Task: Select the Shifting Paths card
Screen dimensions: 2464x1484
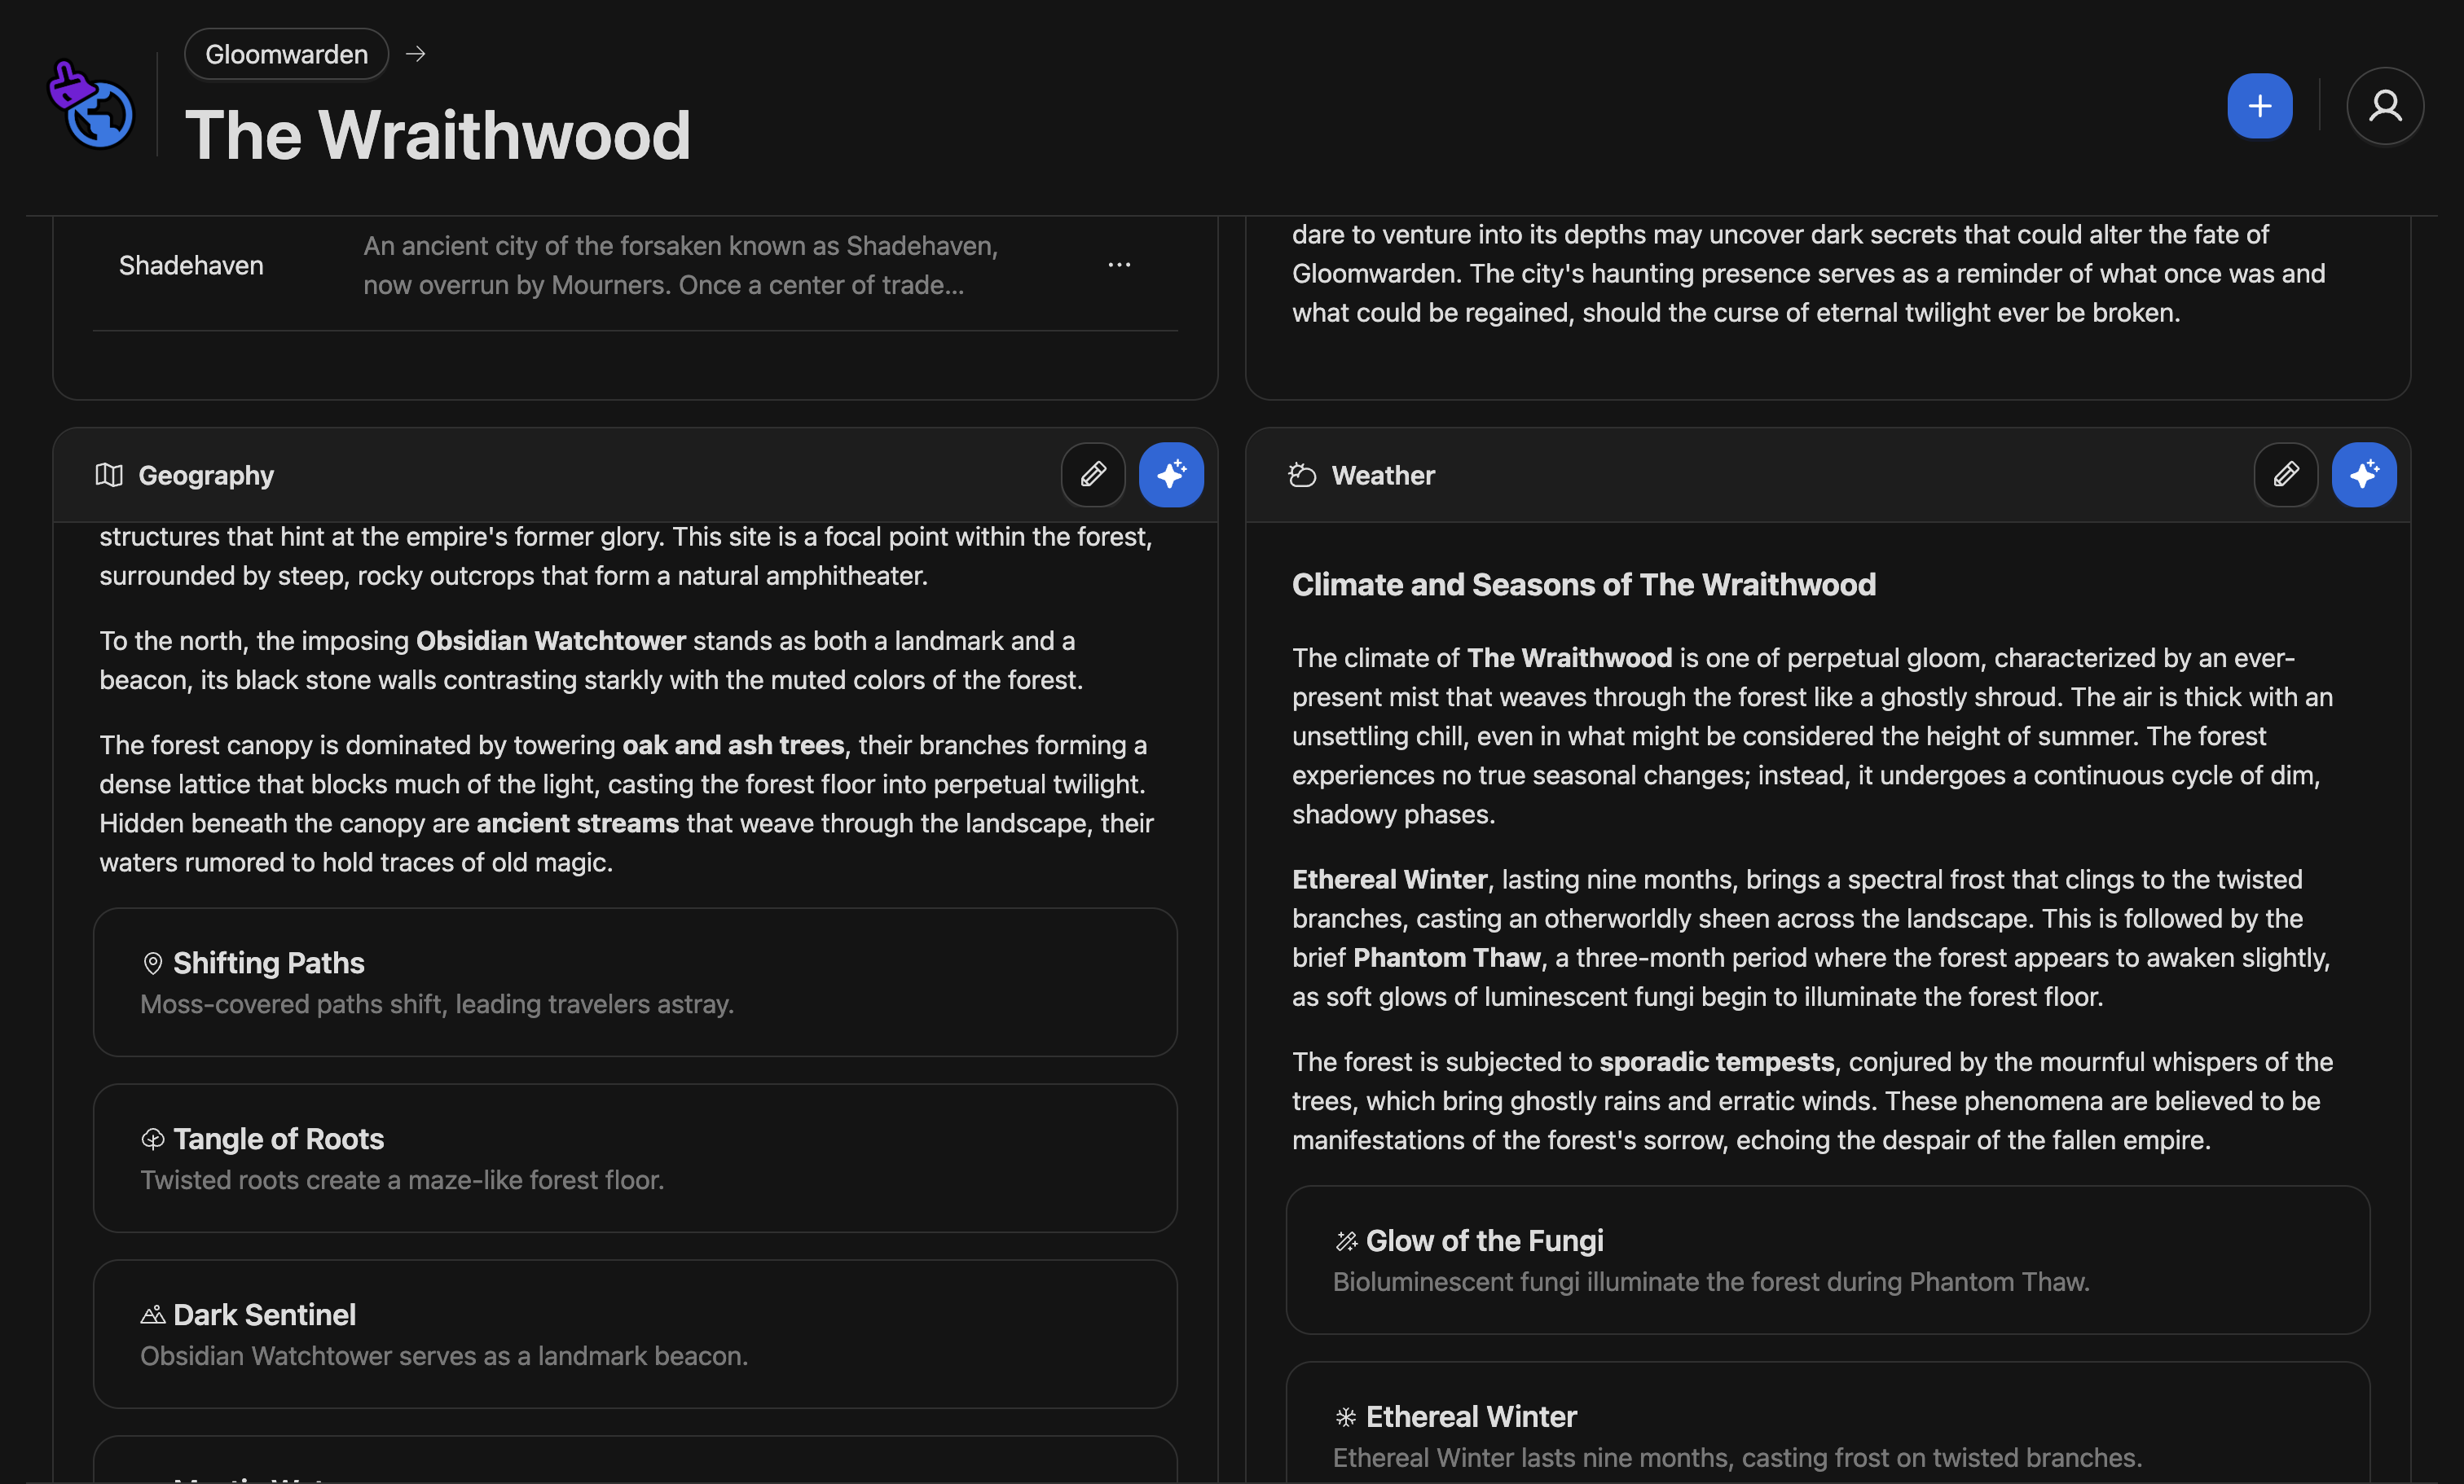Action: tap(635, 981)
